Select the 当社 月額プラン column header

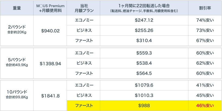click(83, 8)
